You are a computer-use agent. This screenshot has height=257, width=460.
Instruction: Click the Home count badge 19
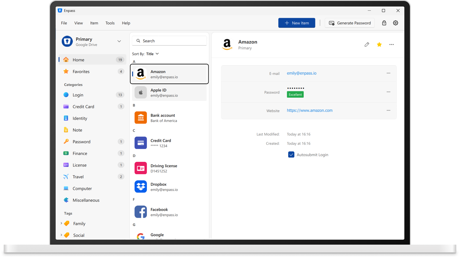coord(120,60)
